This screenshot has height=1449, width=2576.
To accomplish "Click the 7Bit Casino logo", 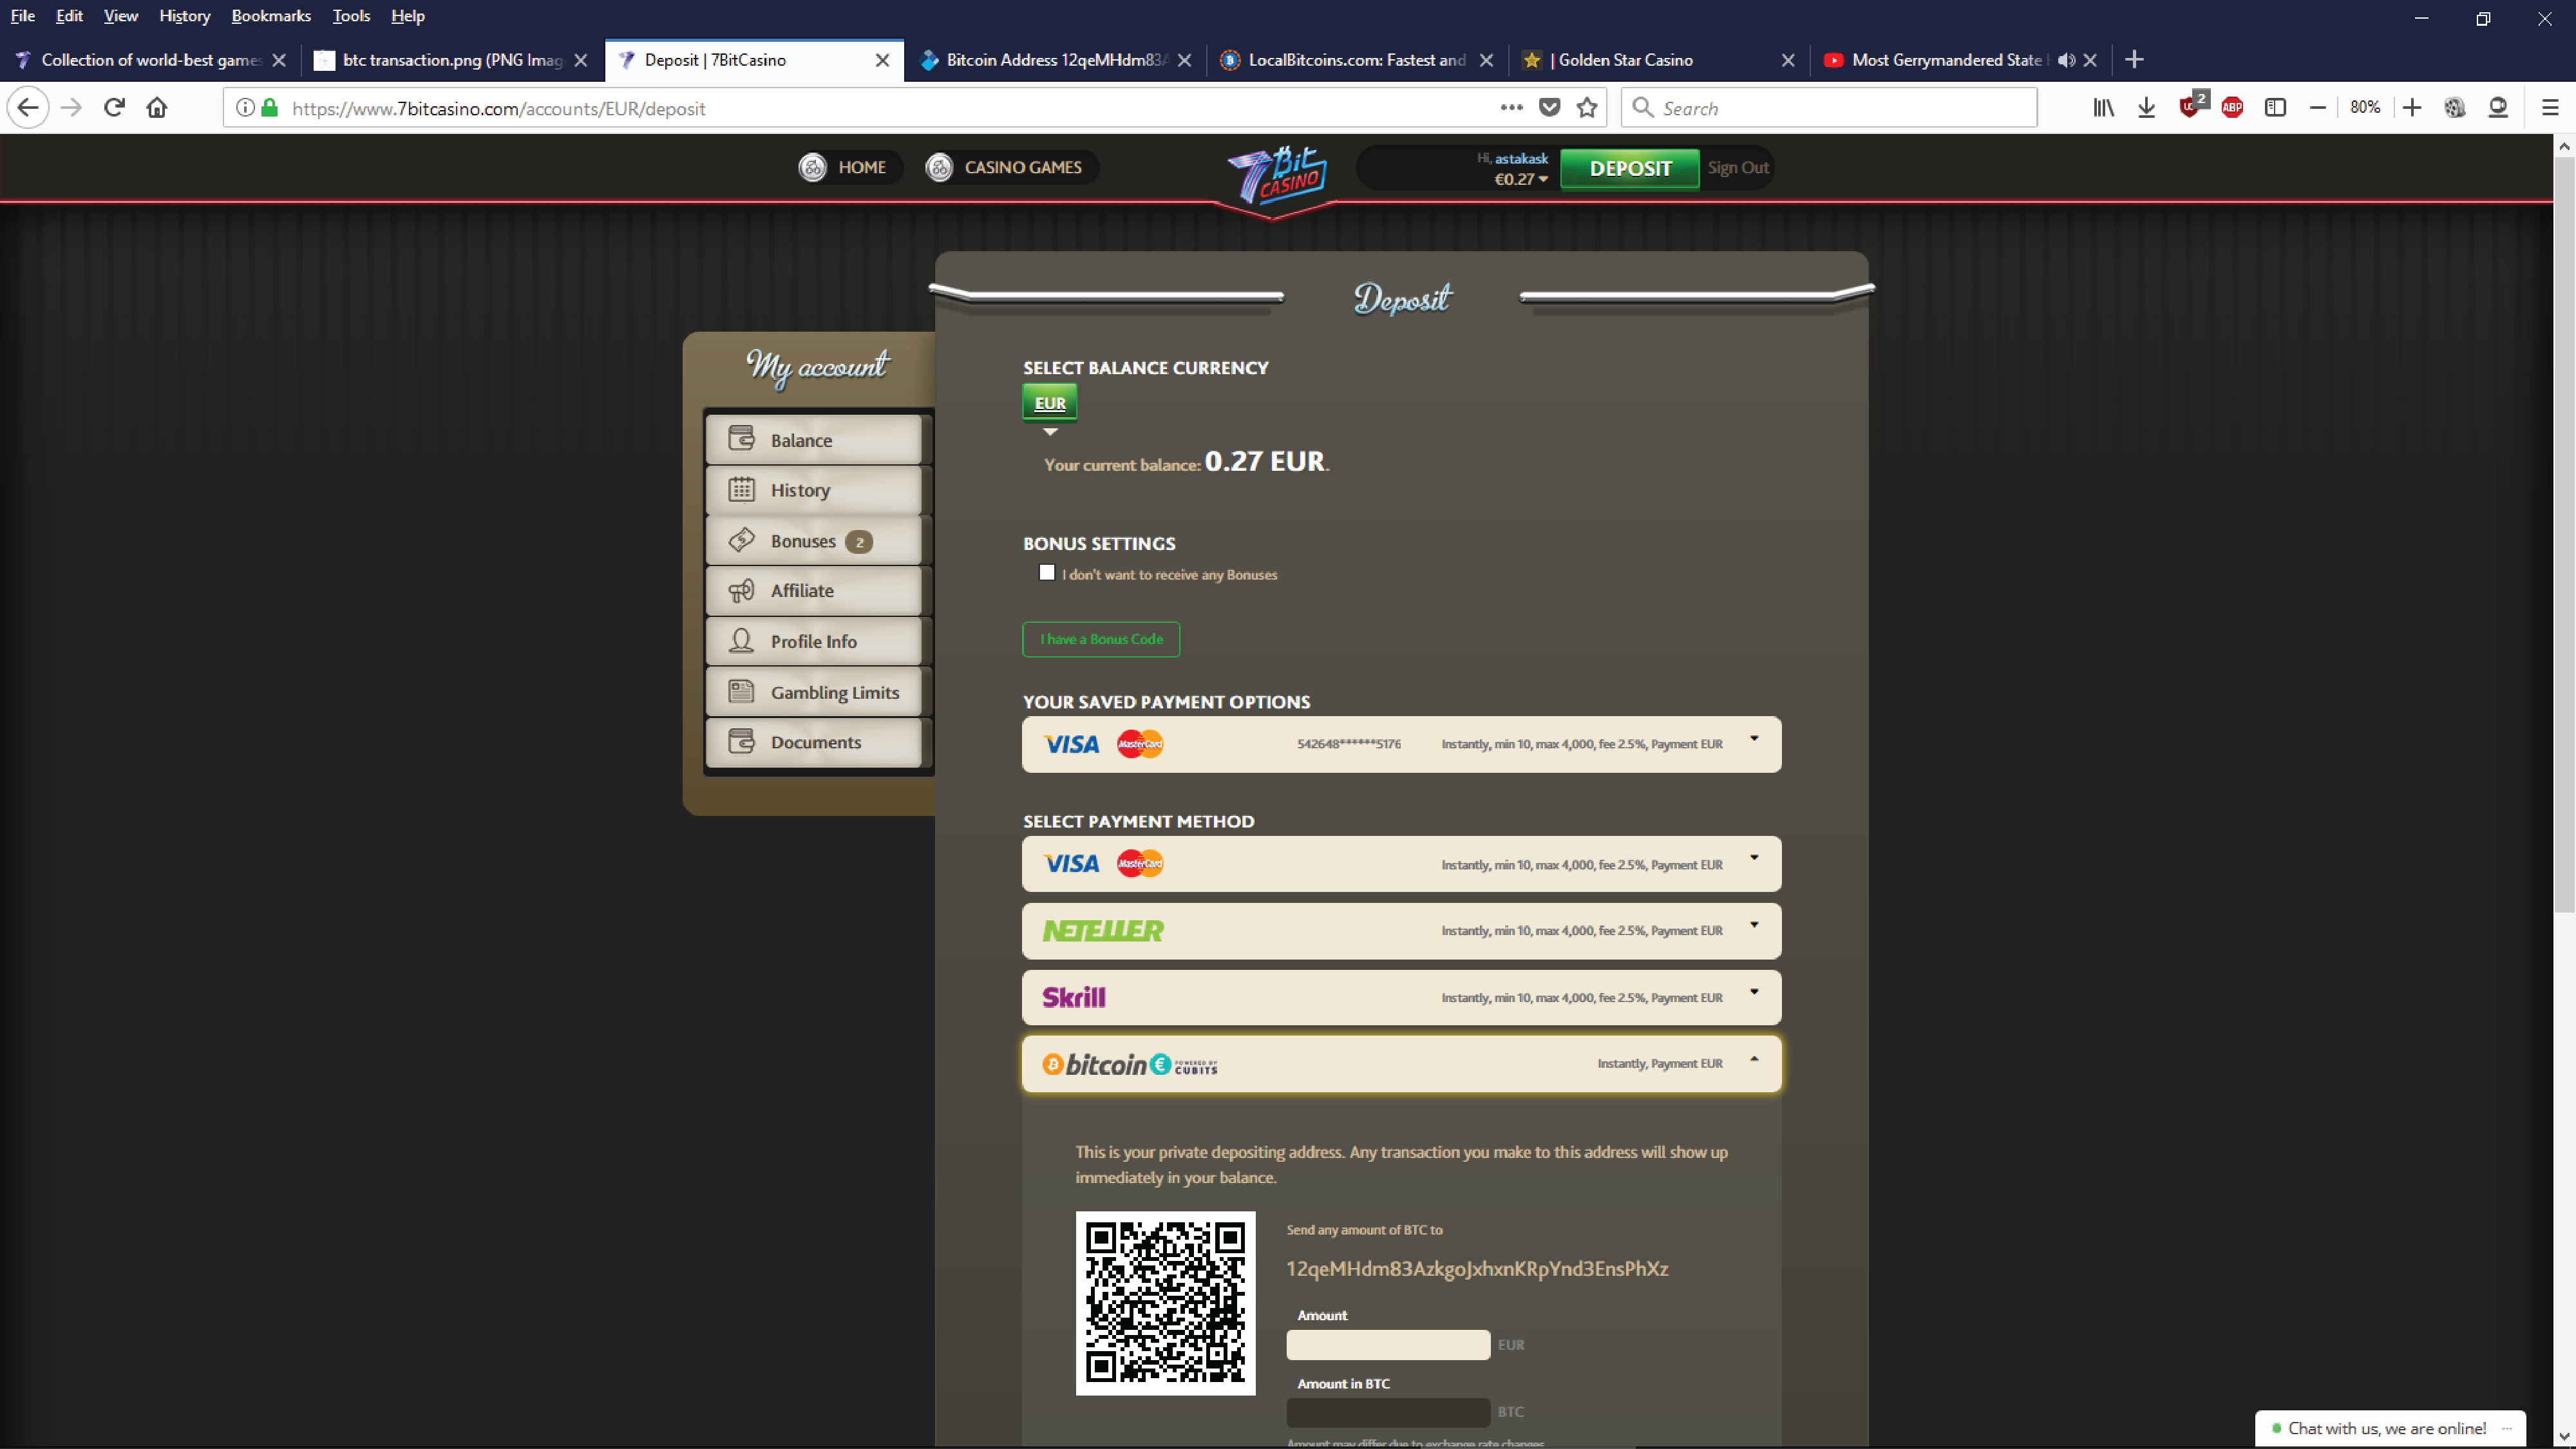I will click(x=1276, y=177).
